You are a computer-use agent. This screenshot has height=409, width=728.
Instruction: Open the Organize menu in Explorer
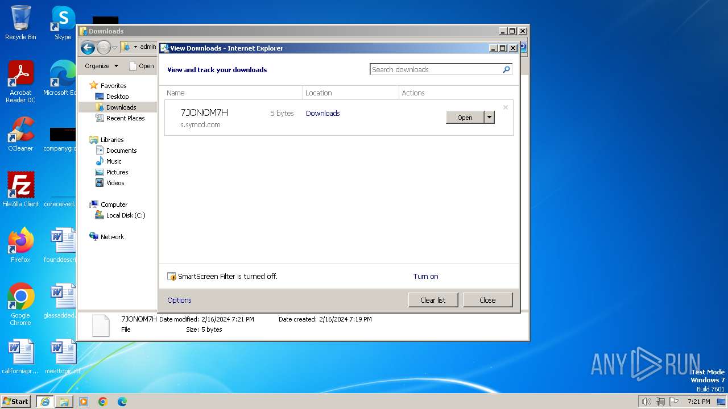tap(101, 66)
